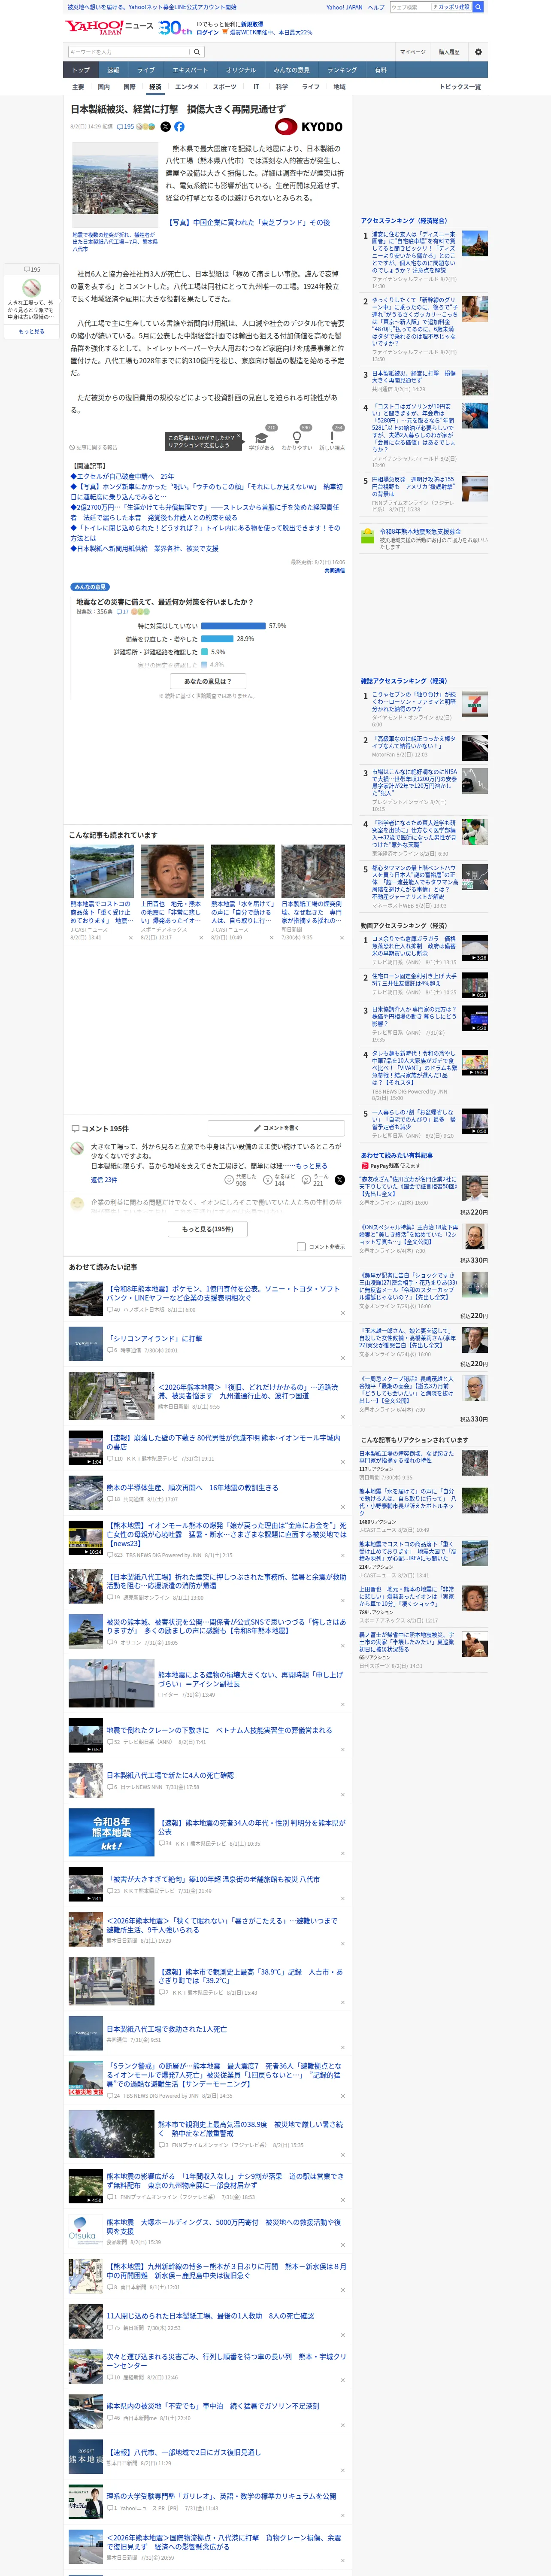Click the 57.9% poll result bar
The height and width of the screenshot is (2576, 551).
coord(232,626)
